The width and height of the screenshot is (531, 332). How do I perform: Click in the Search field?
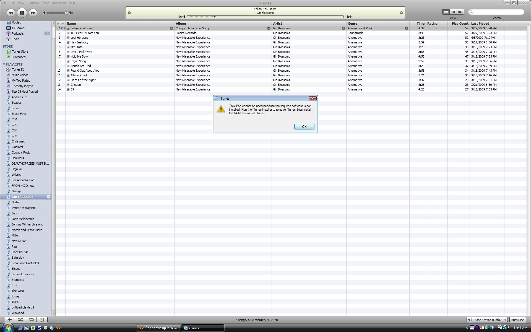pos(496,12)
